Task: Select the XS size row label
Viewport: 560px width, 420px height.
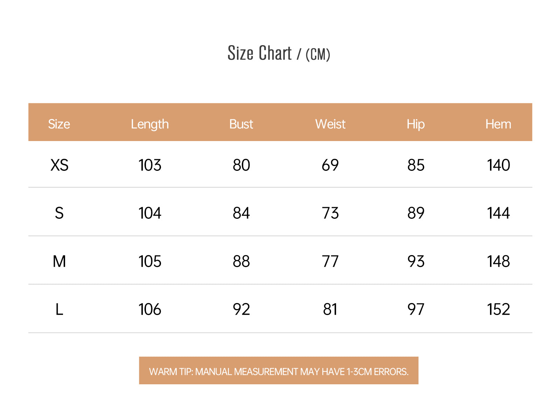Action: point(59,165)
